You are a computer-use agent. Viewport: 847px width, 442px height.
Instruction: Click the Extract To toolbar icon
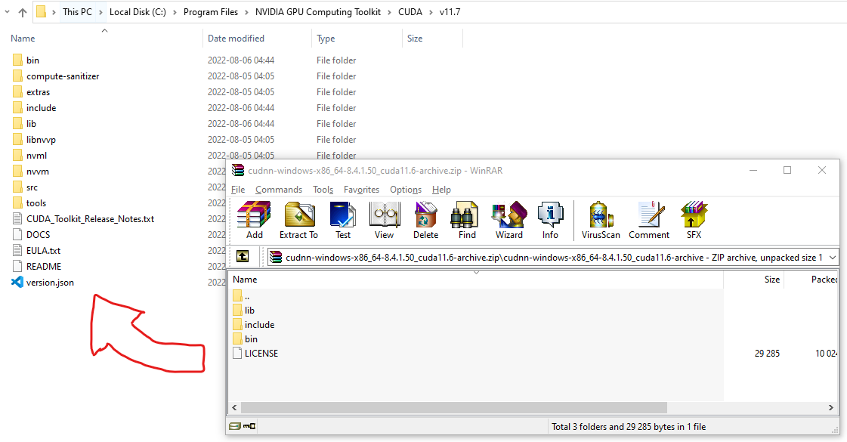(x=298, y=220)
